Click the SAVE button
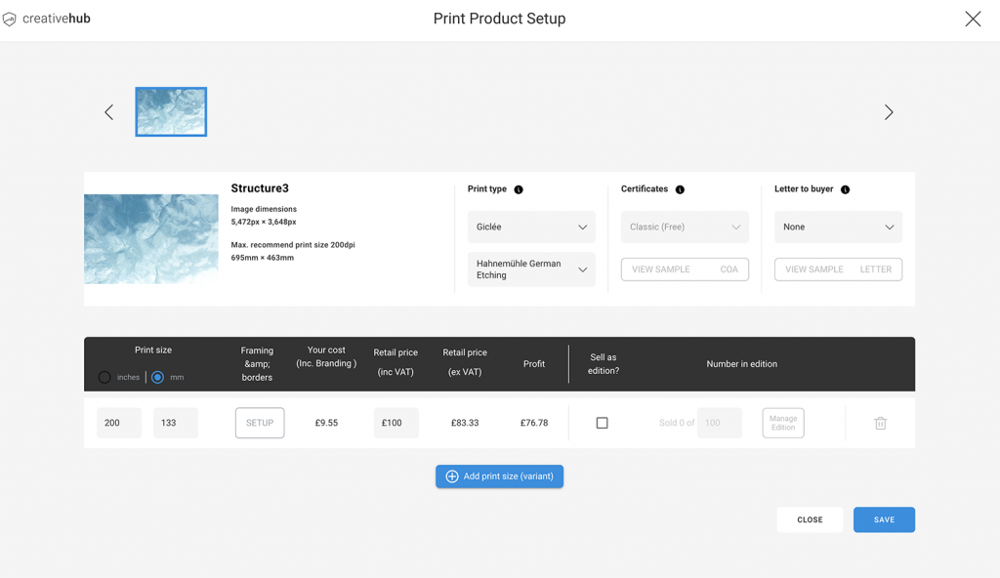This screenshot has width=1000, height=578. point(884,520)
